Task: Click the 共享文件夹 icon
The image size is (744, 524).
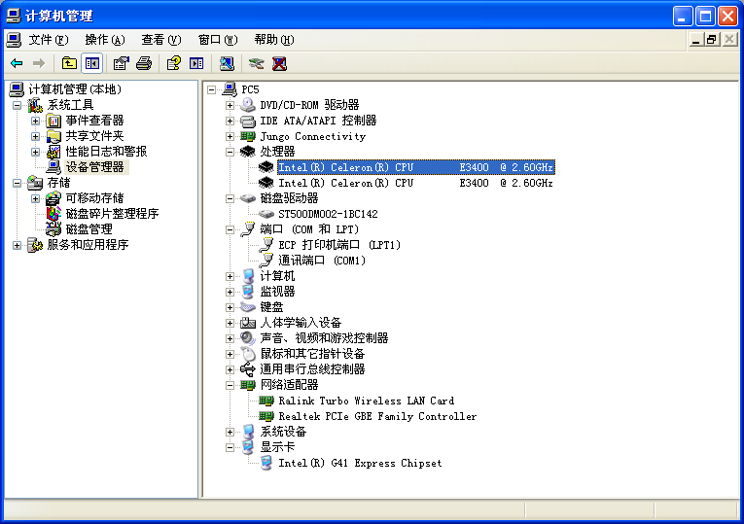Action: [53, 136]
